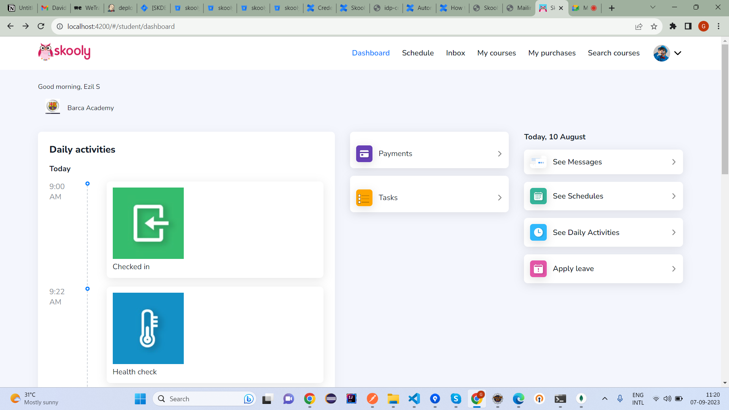Image resolution: width=729 pixels, height=410 pixels.
Task: Switch to the David Gmail browser tab
Action: coord(54,8)
